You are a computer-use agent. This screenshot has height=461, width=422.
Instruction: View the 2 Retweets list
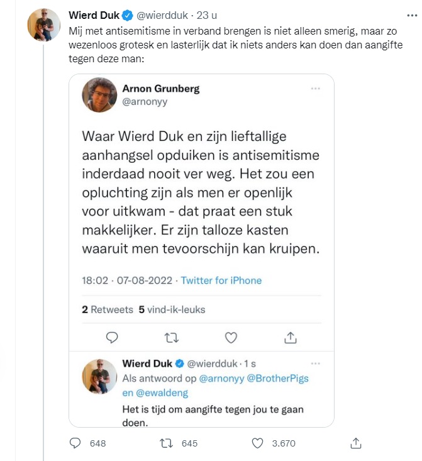tap(108, 309)
